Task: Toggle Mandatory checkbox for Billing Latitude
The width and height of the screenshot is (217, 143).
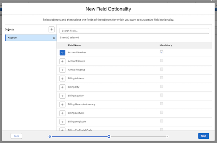Action: coord(162,112)
